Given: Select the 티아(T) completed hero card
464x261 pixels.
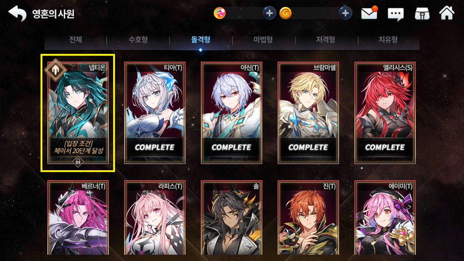Looking at the screenshot, I should [x=155, y=113].
